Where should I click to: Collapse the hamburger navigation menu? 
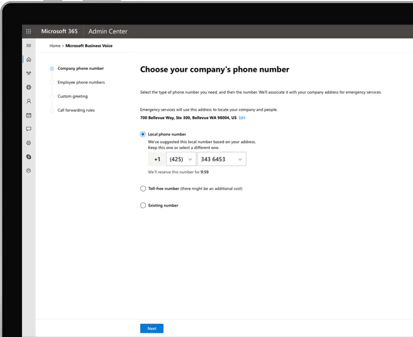28,45
